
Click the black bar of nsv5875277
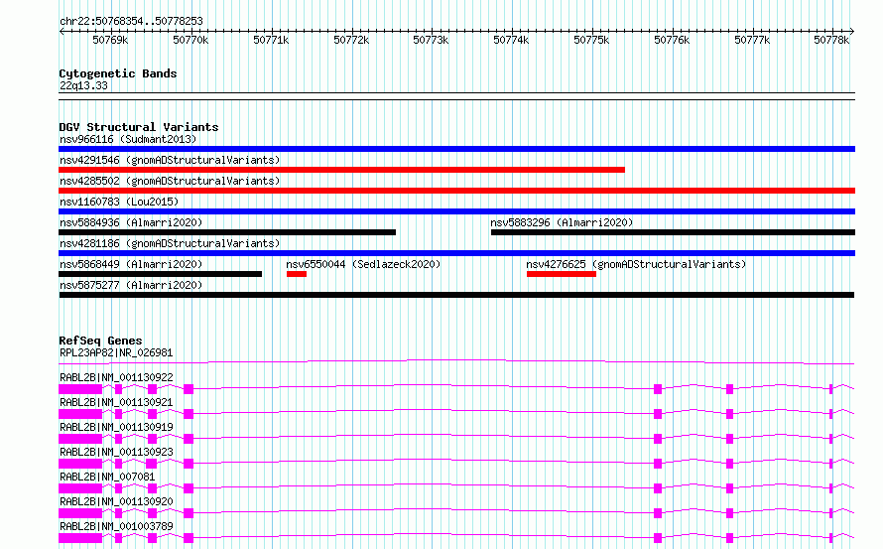tap(456, 295)
